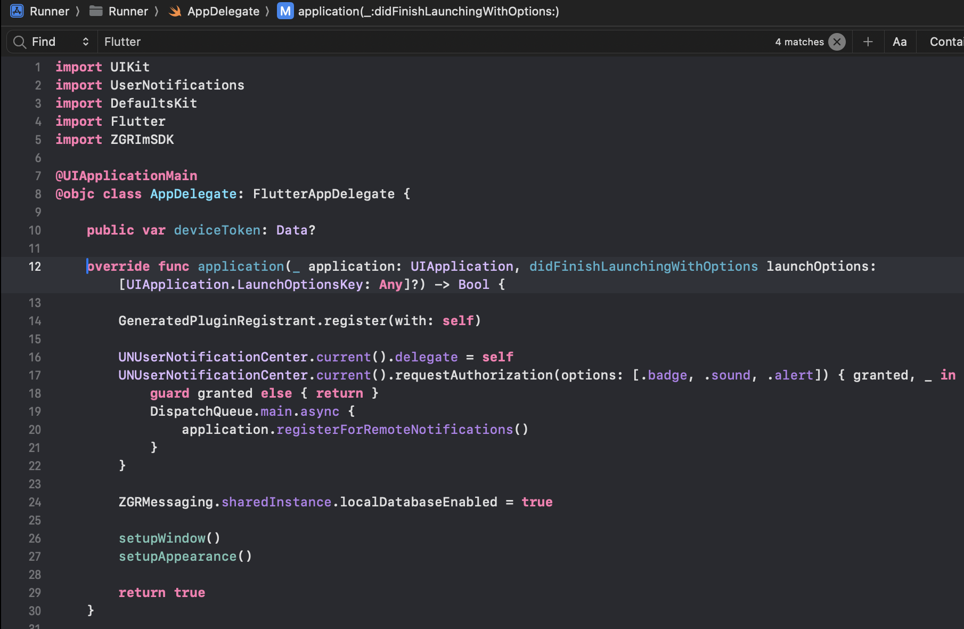Click 'setupAppearance()' call on line 27

click(185, 557)
